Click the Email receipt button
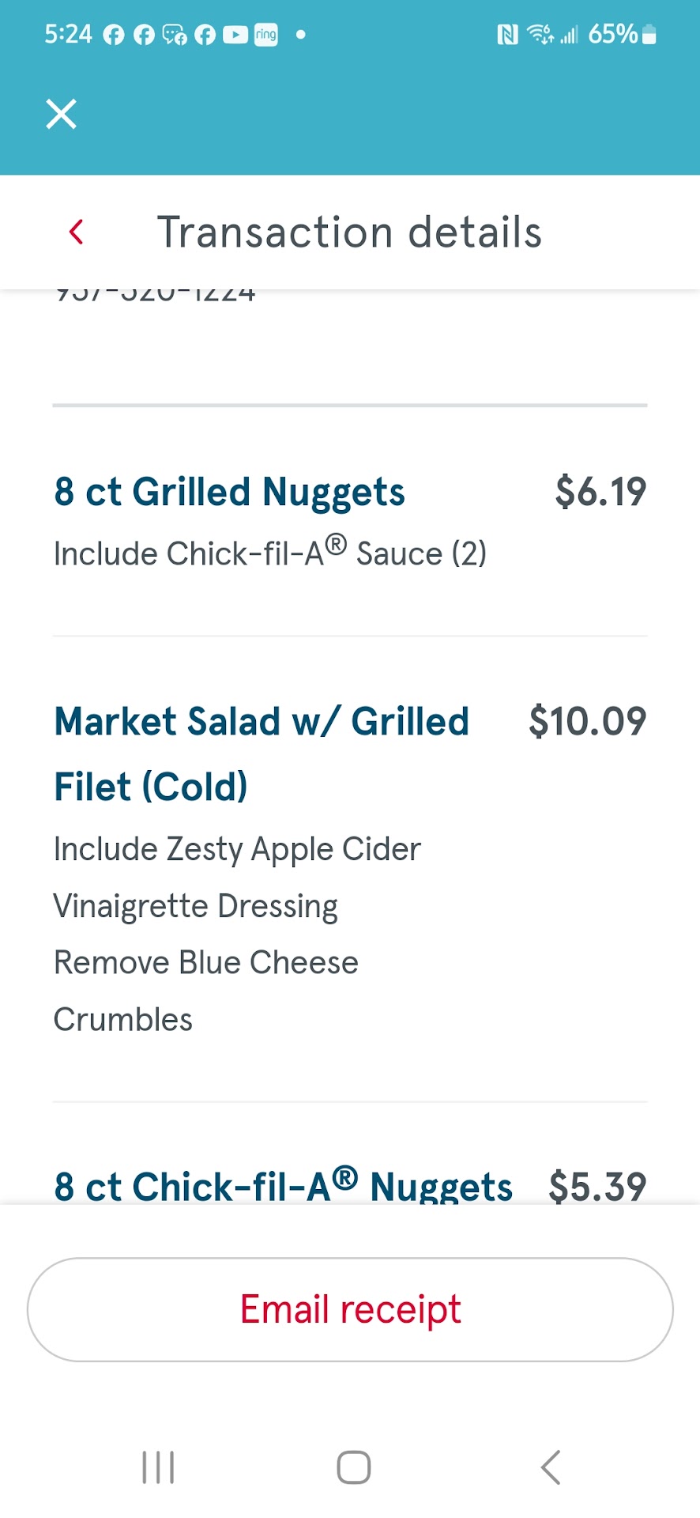Viewport: 700px width, 1518px height. pyautogui.click(x=350, y=1309)
